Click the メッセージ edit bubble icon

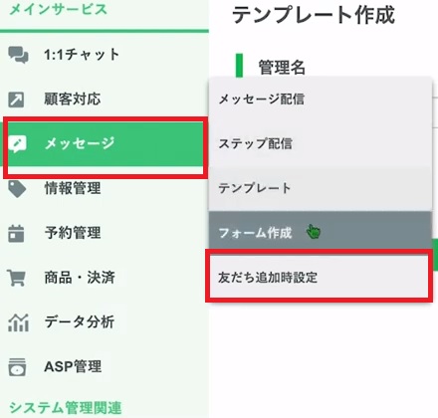[18, 144]
